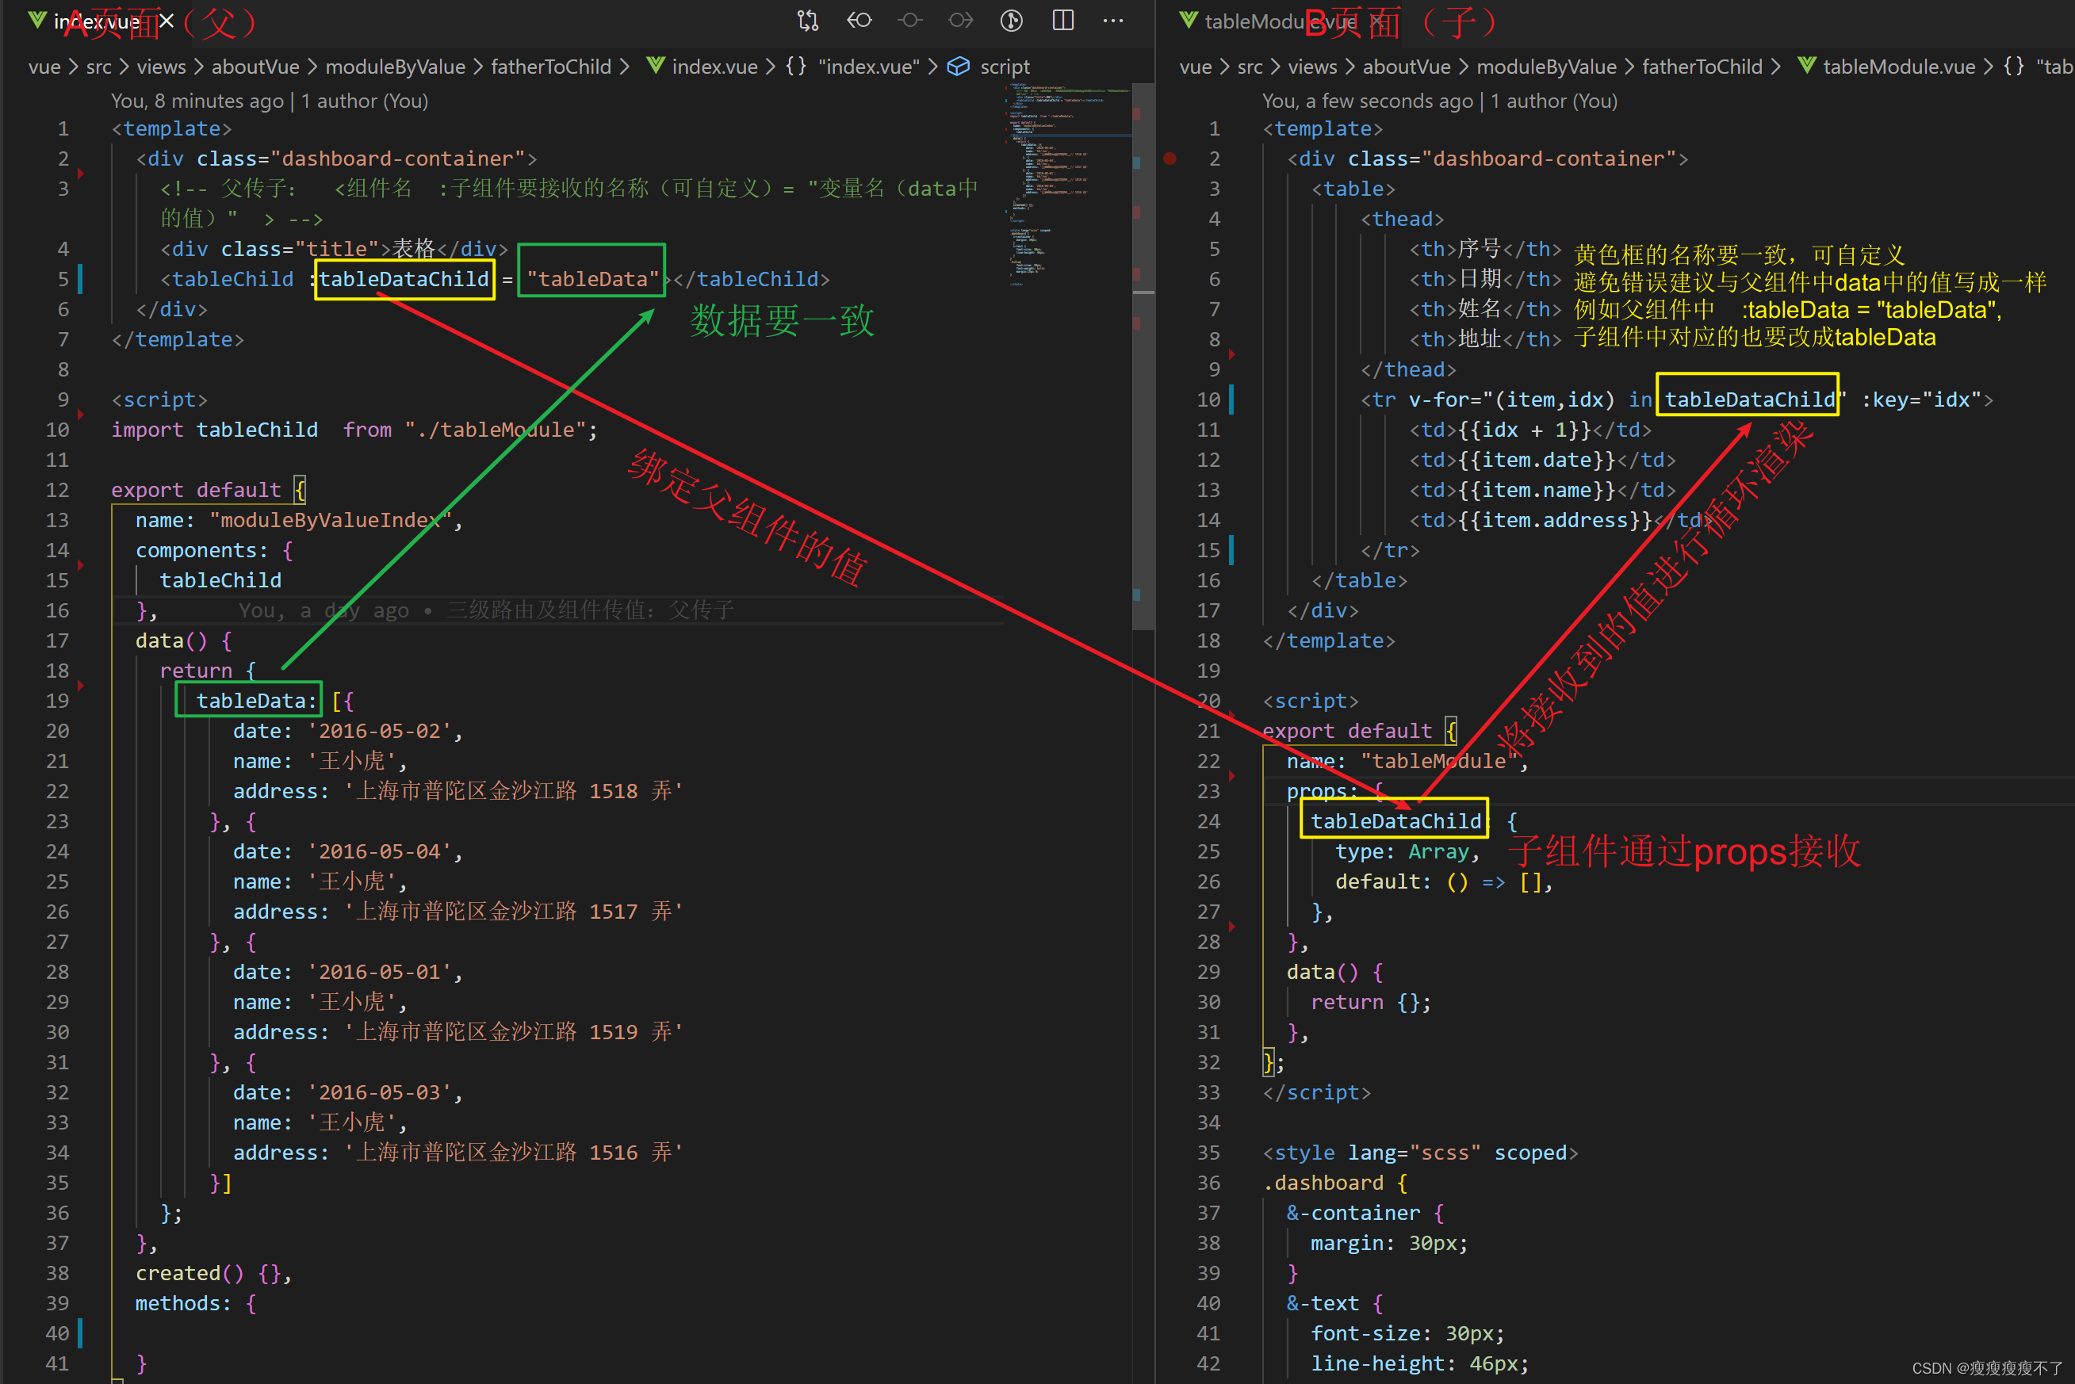Screen dimensions: 2075x1384
Task: Open 'tableModule.vue' breadcrumb in right editor
Action: point(1899,67)
